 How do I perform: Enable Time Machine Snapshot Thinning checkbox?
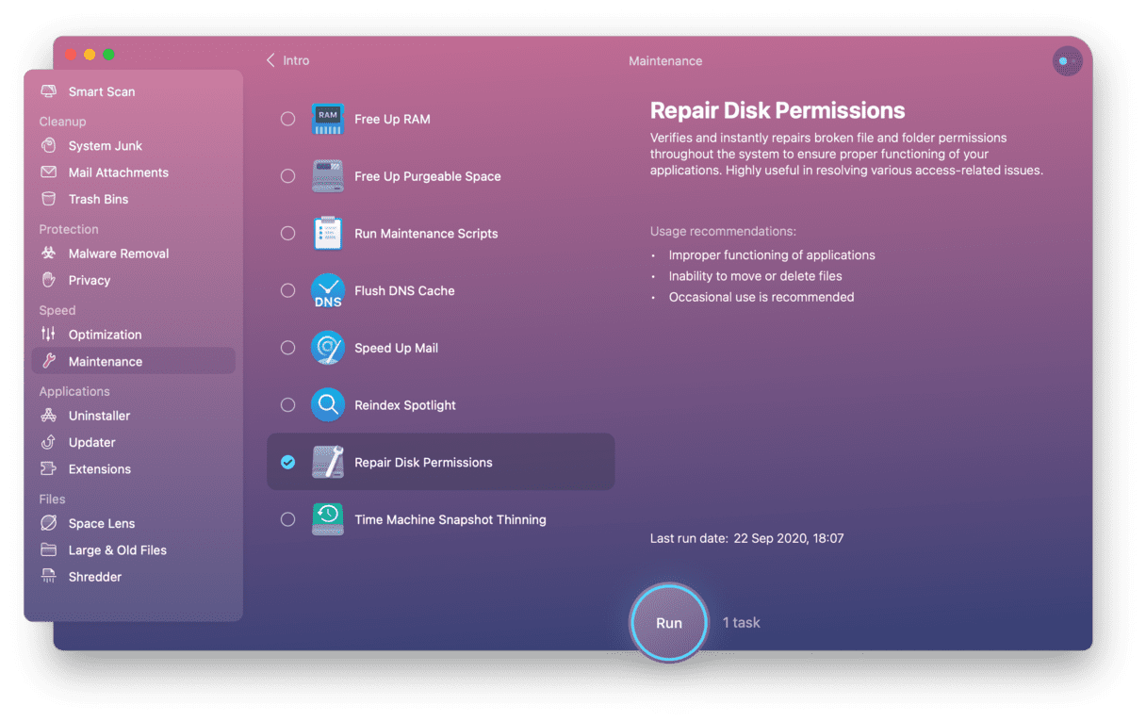[288, 519]
